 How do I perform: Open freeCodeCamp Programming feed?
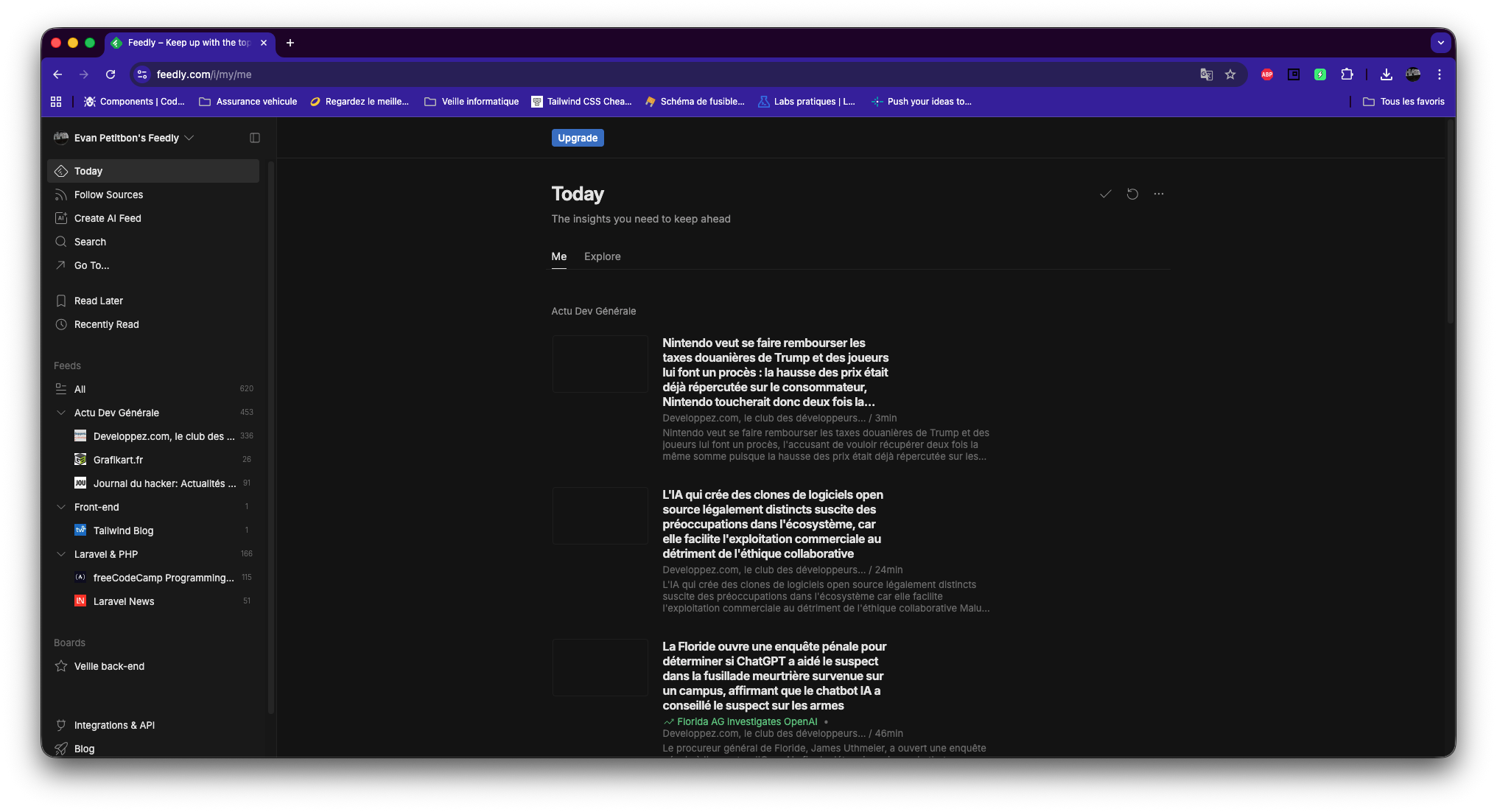pyautogui.click(x=163, y=578)
